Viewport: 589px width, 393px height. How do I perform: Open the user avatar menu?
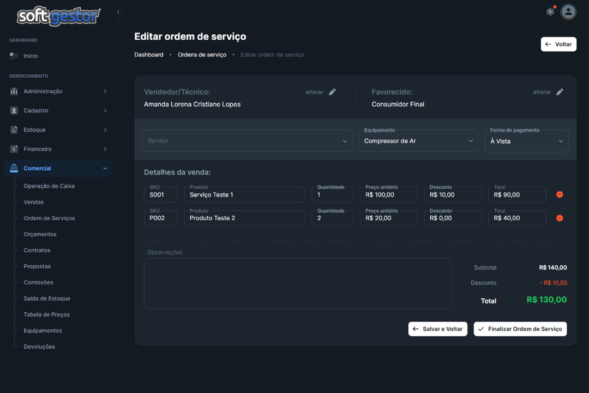(x=568, y=11)
